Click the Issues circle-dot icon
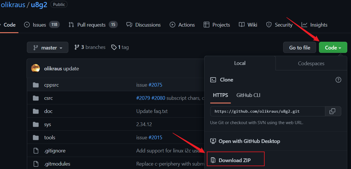Image resolution: width=351 pixels, height=169 pixels. (x=27, y=25)
